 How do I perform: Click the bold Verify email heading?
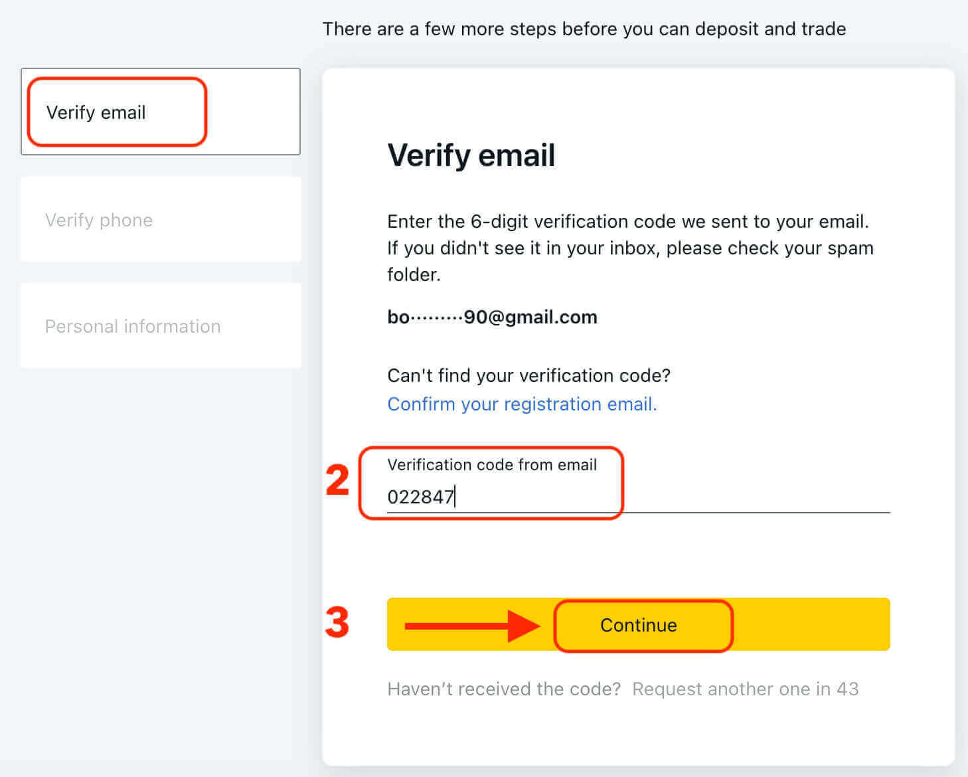pos(471,155)
